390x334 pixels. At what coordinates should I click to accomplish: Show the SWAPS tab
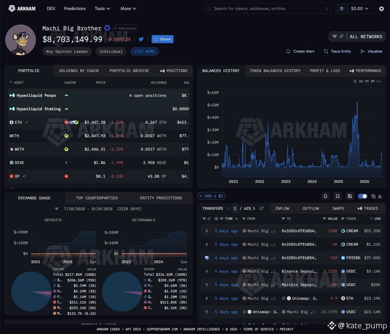point(338,208)
